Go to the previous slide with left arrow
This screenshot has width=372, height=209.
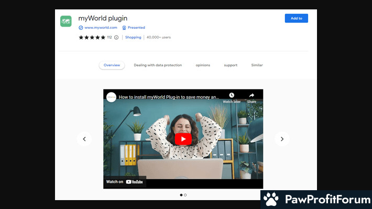pyautogui.click(x=84, y=138)
